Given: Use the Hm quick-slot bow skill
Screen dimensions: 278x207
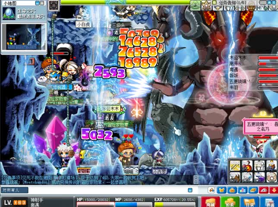Looking at the screenshot, I should 259,166.
